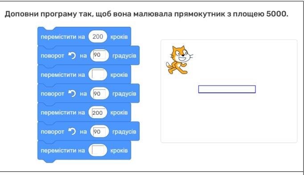Screen dimensions: 305x175
Task: Click the task heading mentioning площею 5000
Action: 146,14
